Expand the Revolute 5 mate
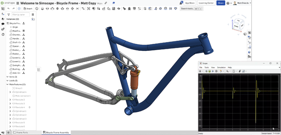281x135 pixels. (10, 123)
